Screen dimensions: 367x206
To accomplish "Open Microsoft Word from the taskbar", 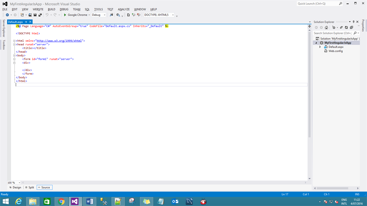I will 90,201.
